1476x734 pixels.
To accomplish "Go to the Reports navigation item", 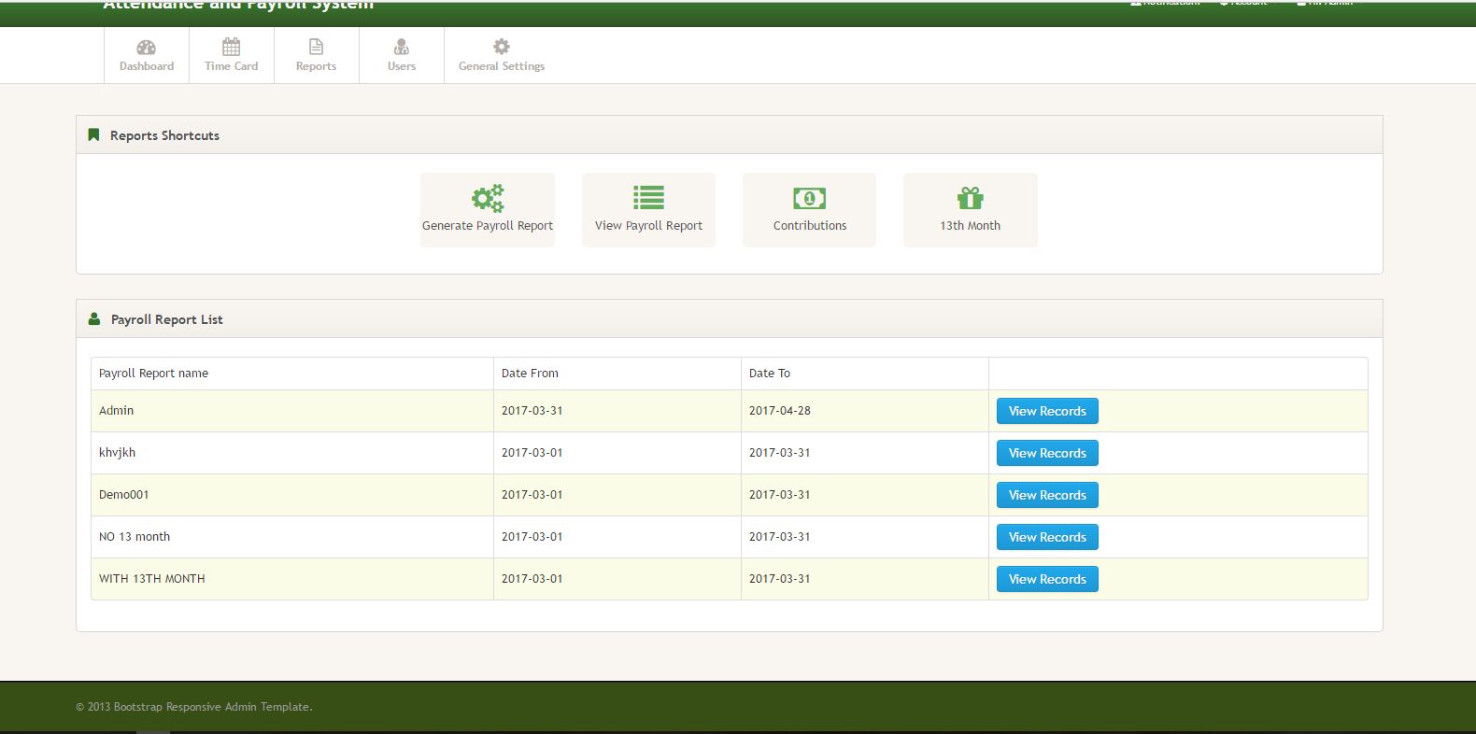I will point(317,55).
